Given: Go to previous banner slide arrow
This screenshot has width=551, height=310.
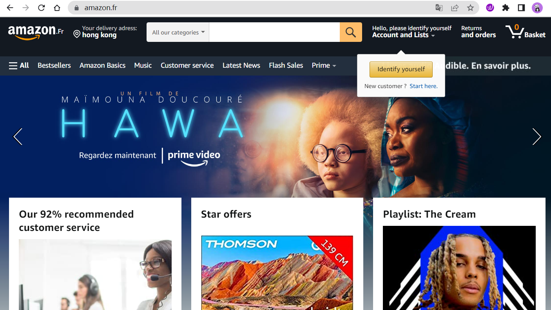Looking at the screenshot, I should (x=18, y=137).
